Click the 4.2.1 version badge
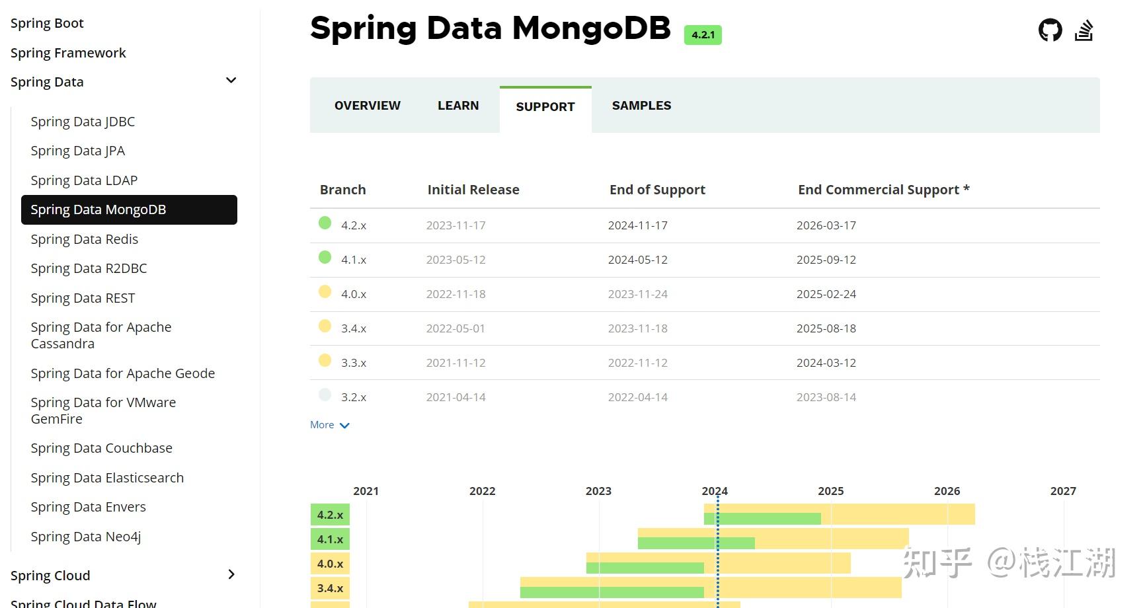Image resolution: width=1145 pixels, height=608 pixels. pos(703,35)
